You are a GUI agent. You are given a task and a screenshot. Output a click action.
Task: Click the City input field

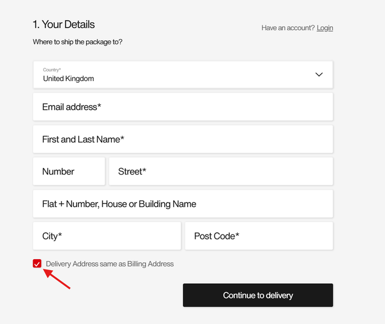tap(107, 236)
